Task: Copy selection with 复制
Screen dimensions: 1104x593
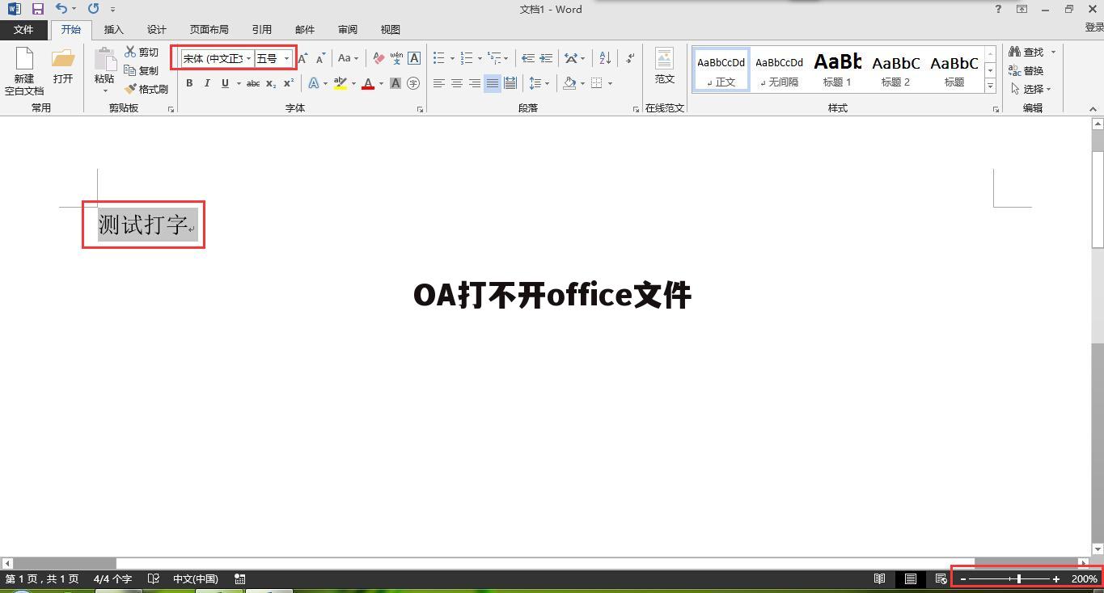Action: point(142,70)
